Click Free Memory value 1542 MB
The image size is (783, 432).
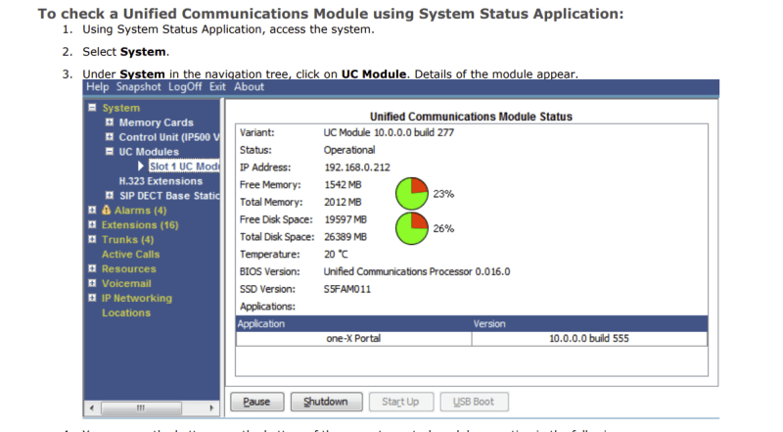(343, 185)
